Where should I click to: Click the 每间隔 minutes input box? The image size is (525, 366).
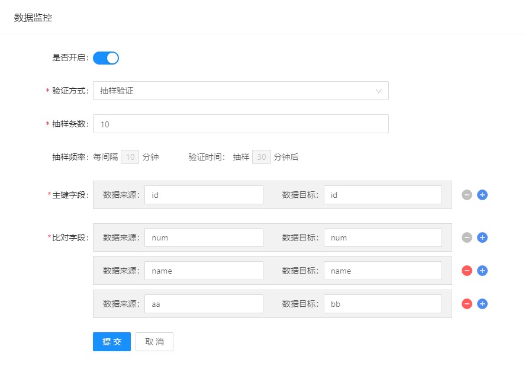click(x=130, y=157)
